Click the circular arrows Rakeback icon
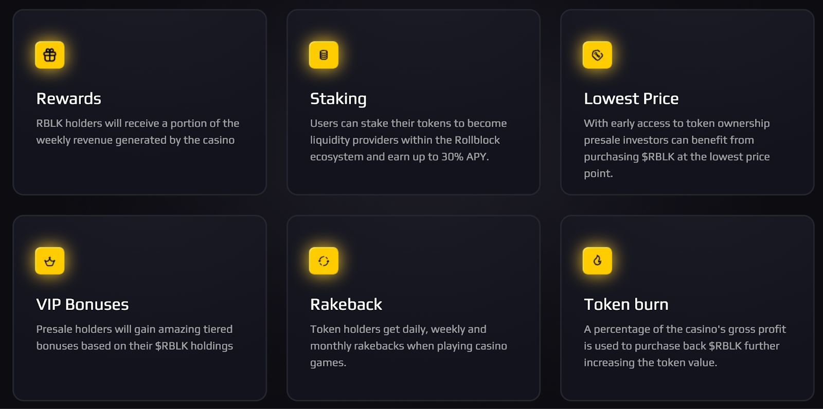 pyautogui.click(x=324, y=261)
